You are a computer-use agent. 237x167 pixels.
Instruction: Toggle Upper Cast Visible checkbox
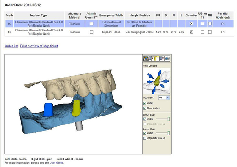pos(145,119)
